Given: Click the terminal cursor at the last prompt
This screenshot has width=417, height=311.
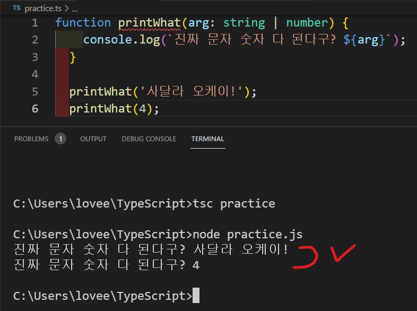Looking at the screenshot, I should click(196, 295).
